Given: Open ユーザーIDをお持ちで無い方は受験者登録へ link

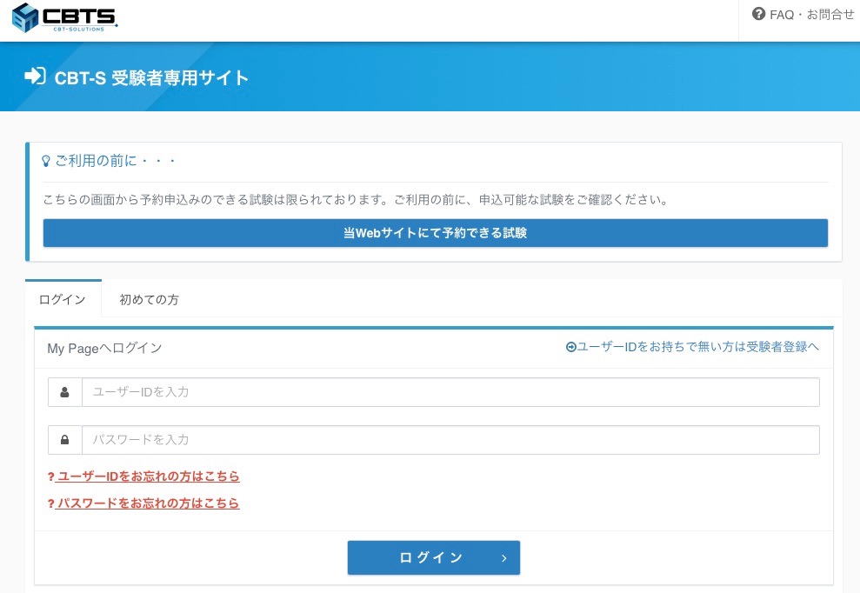Looking at the screenshot, I should point(692,347).
